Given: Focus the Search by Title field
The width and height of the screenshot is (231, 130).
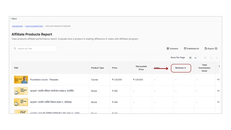Looking at the screenshot, I should 34,48.
